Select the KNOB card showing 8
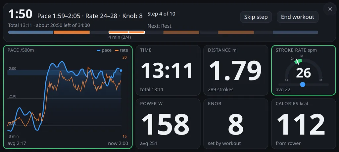 [x=236, y=124]
